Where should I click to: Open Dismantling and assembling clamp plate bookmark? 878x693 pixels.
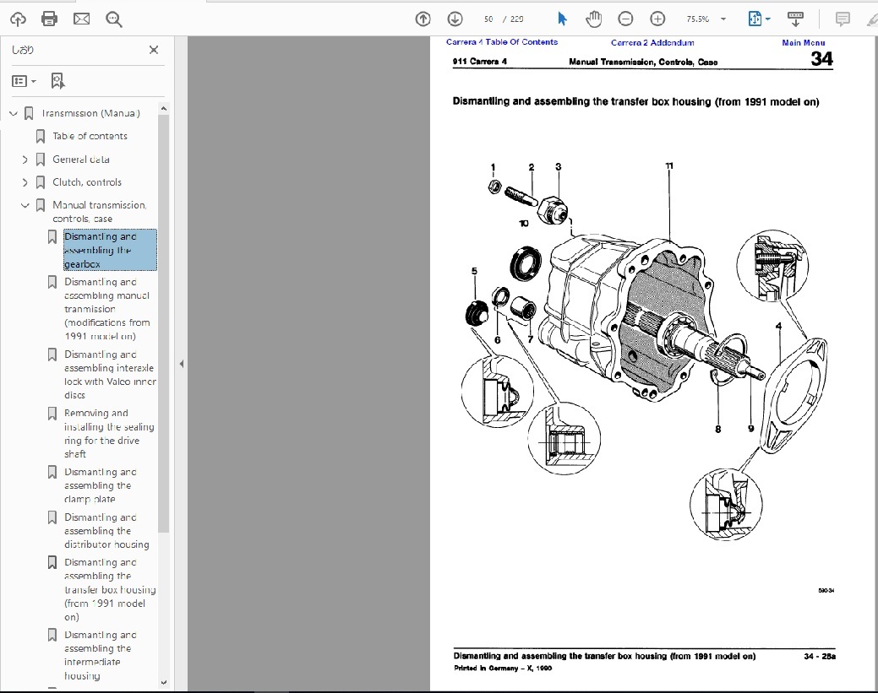(x=101, y=485)
